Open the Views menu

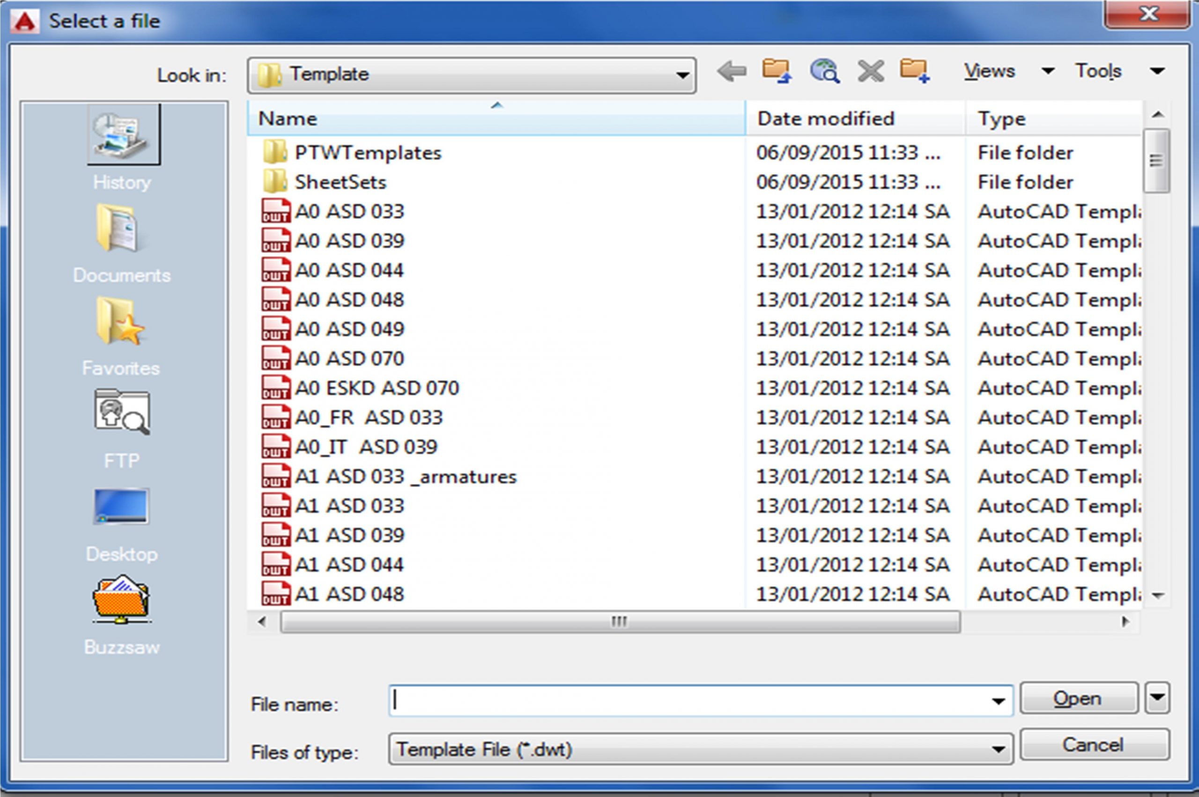[990, 71]
